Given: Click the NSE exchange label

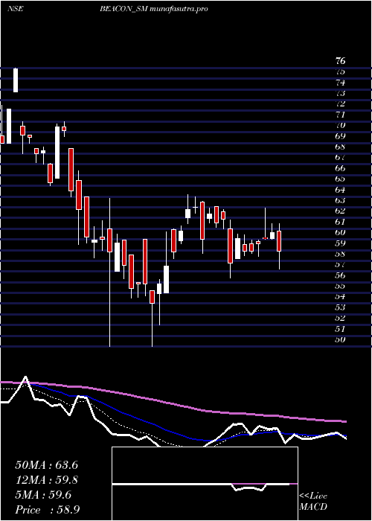Looking at the screenshot, I should point(16,9).
